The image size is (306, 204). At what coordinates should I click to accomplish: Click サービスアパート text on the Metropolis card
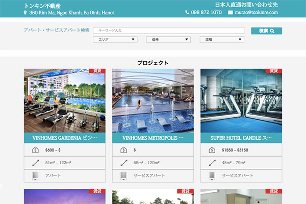tap(149, 175)
